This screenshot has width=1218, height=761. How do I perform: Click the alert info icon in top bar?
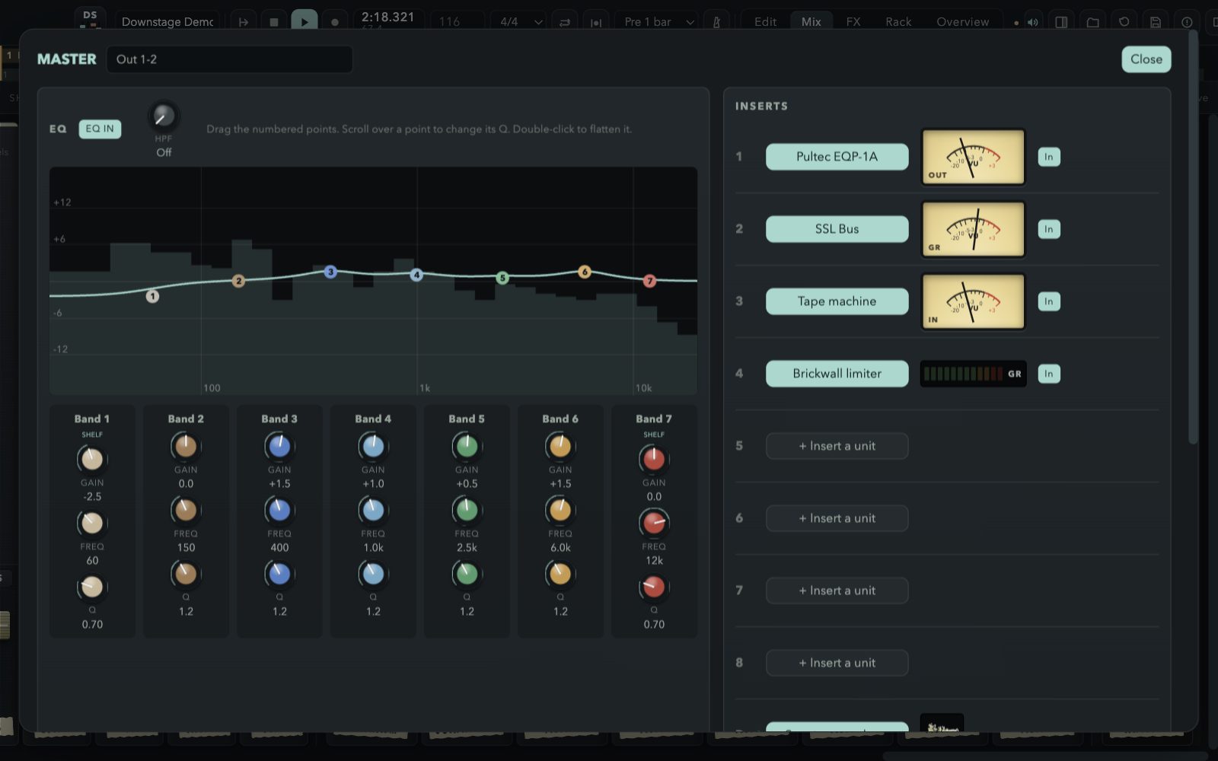coord(1186,22)
